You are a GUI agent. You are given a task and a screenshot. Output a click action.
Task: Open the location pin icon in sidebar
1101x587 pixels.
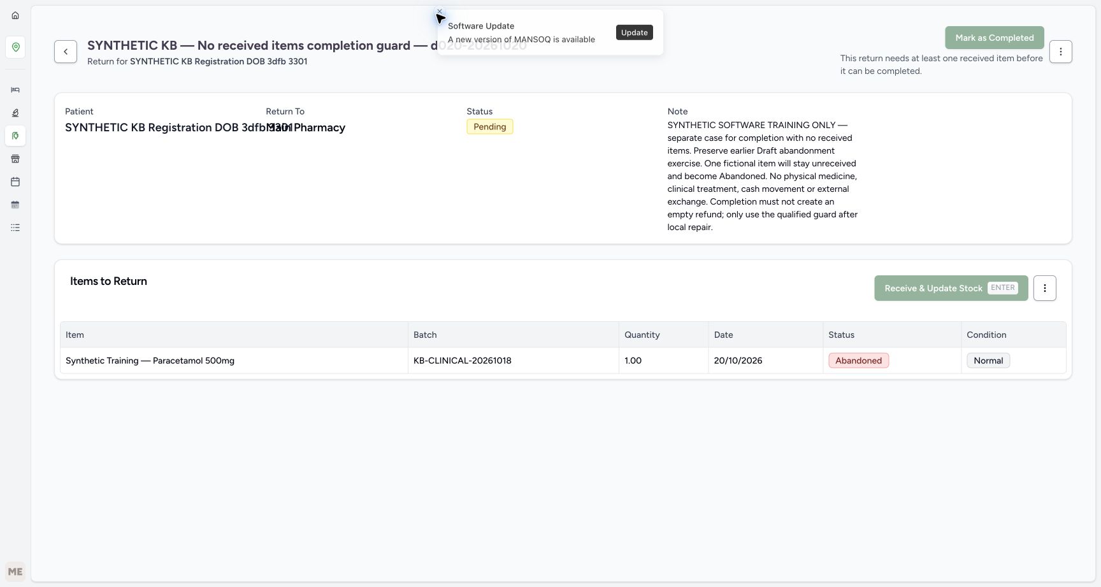[15, 47]
